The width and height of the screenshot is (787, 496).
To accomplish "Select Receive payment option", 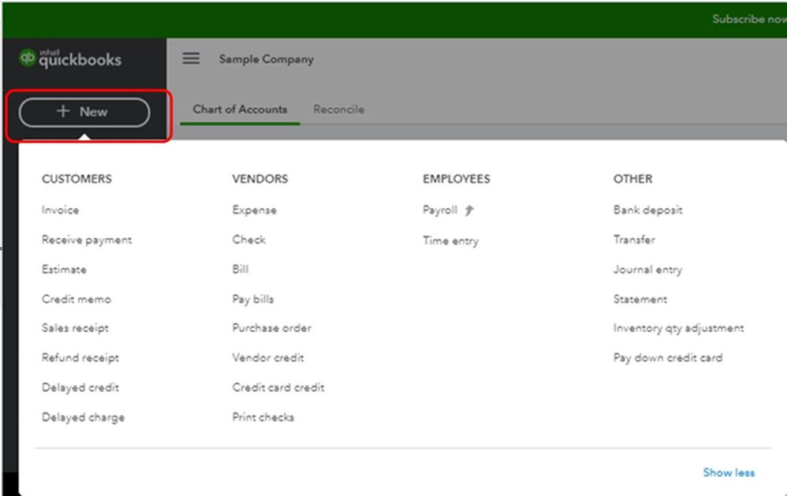I will pyautogui.click(x=87, y=240).
